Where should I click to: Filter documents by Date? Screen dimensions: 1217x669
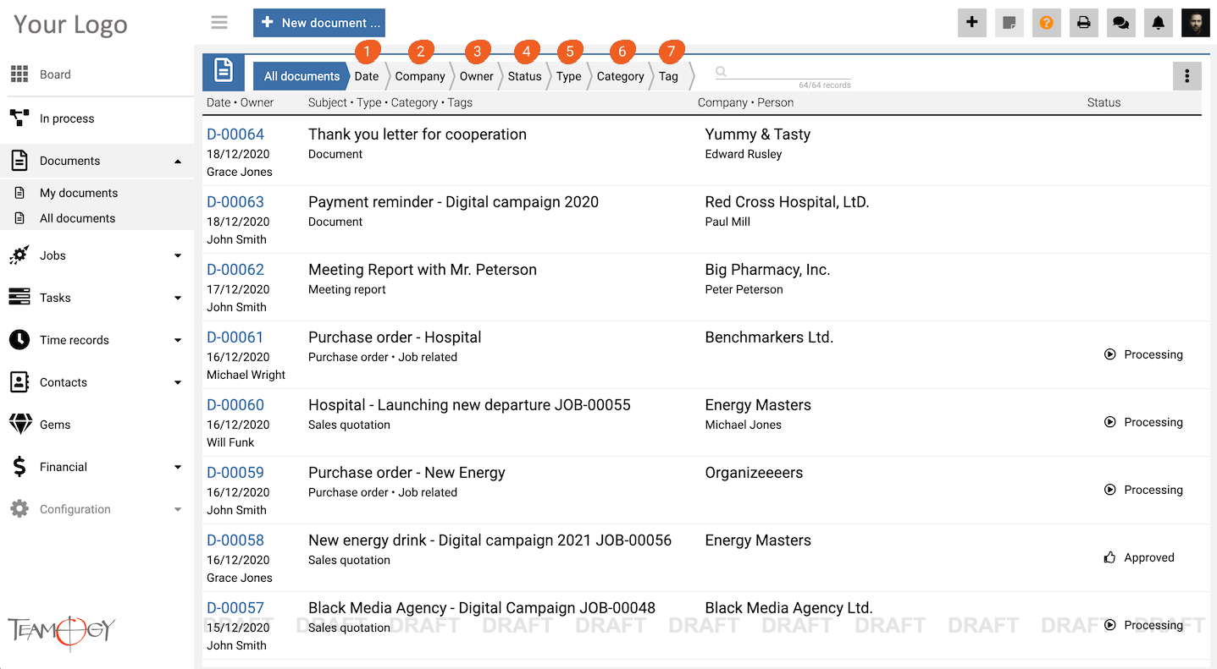[x=367, y=76]
